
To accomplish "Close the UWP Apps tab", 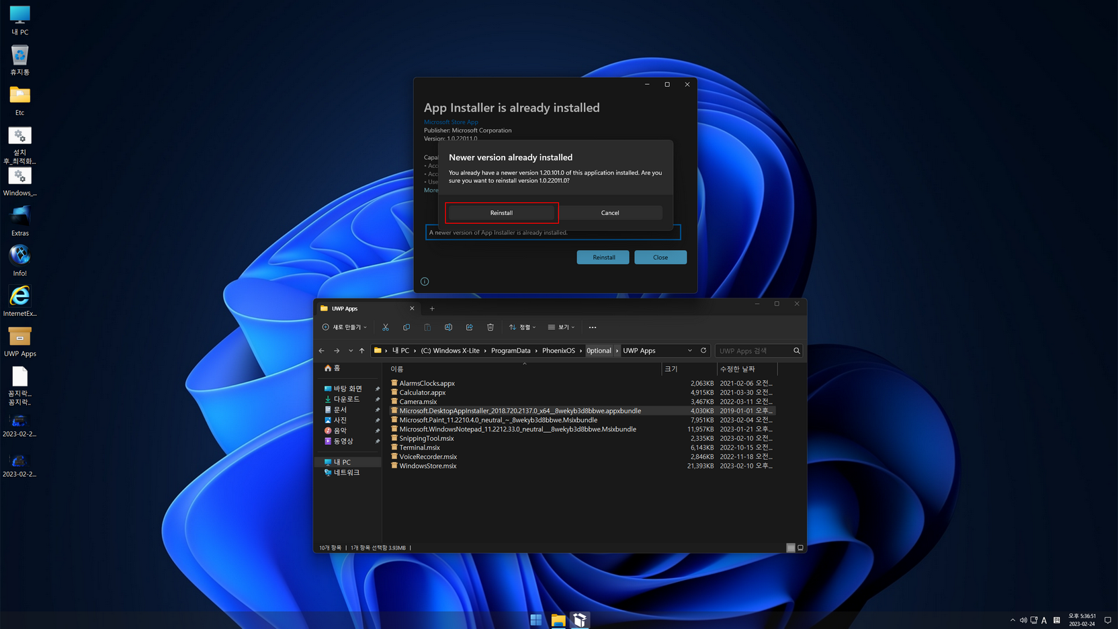I will (x=412, y=308).
